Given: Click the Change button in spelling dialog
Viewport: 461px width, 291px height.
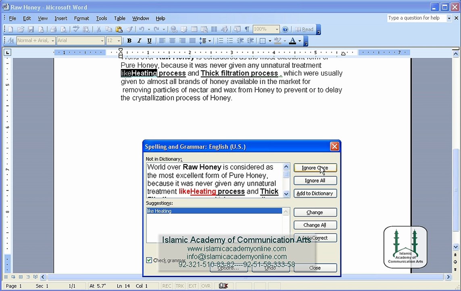Looking at the screenshot, I should 315,212.
